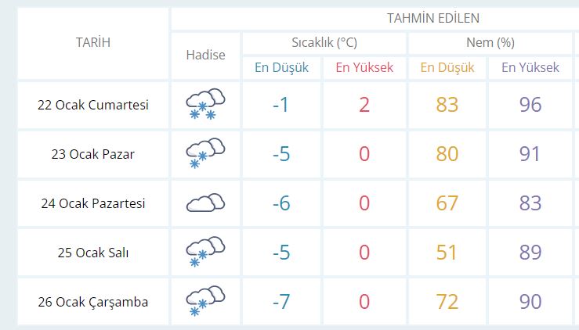The height and width of the screenshot is (330, 579).
Task: Click the Sıcaklık (°C) header
Action: coord(324,42)
